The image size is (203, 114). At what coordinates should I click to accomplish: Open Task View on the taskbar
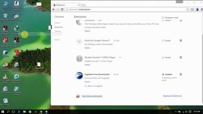point(13,111)
